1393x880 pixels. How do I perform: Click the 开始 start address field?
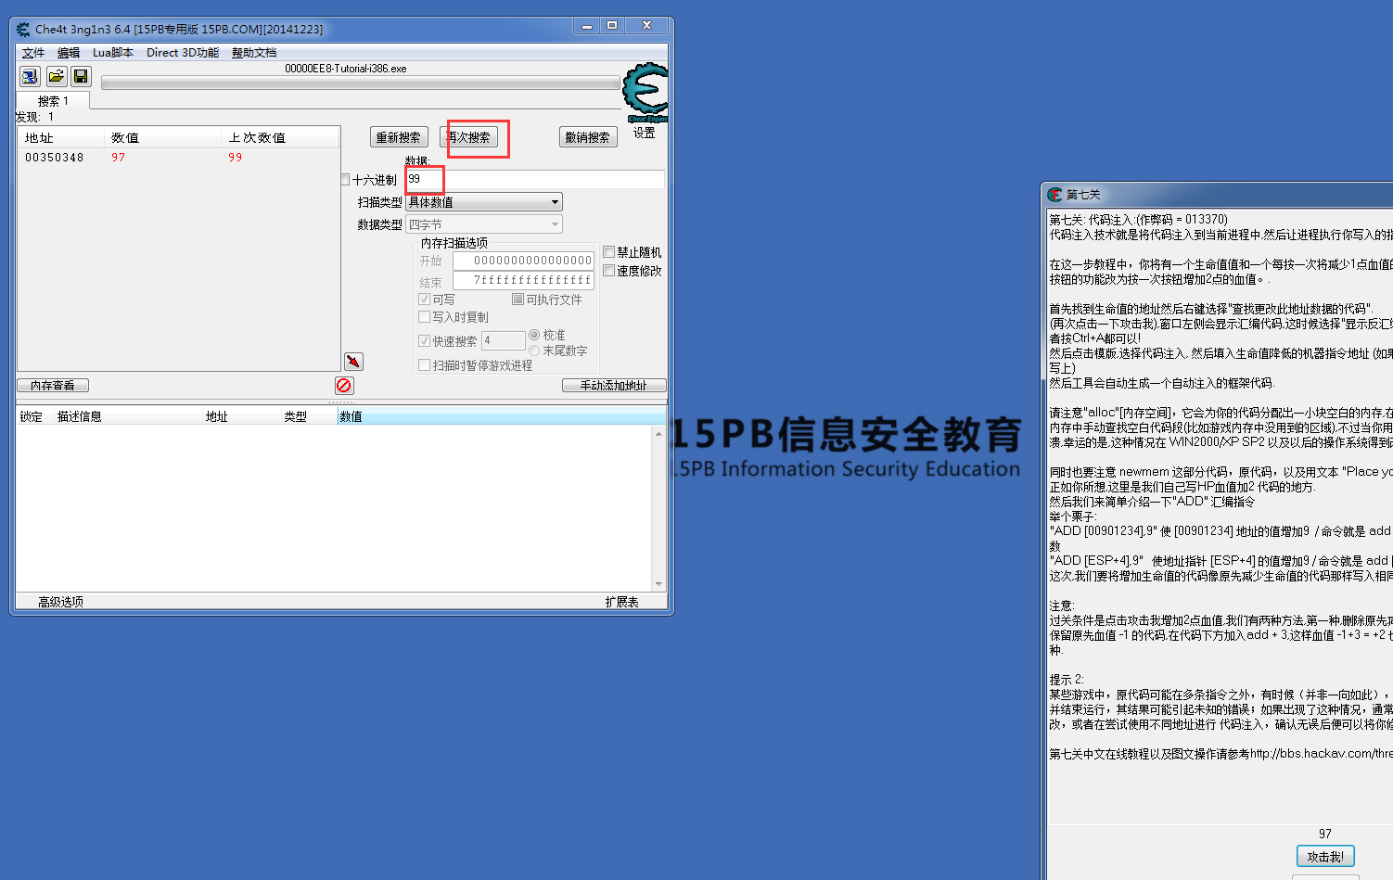523,261
